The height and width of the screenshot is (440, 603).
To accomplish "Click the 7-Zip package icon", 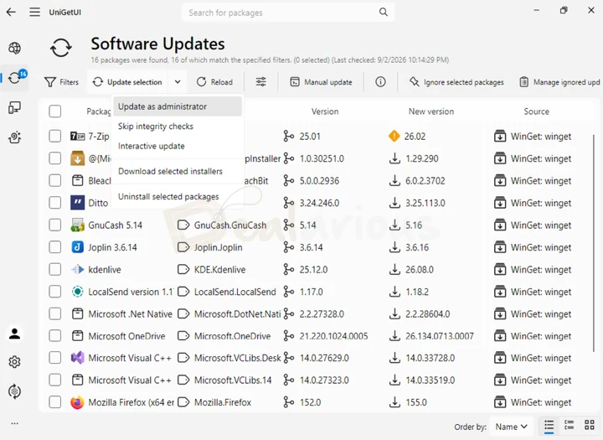I will [x=77, y=136].
